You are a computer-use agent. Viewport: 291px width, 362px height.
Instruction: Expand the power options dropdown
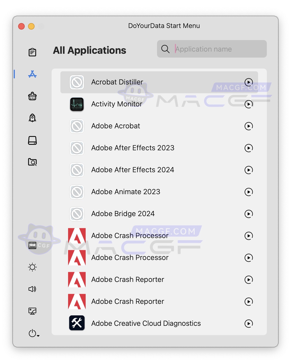click(x=34, y=333)
